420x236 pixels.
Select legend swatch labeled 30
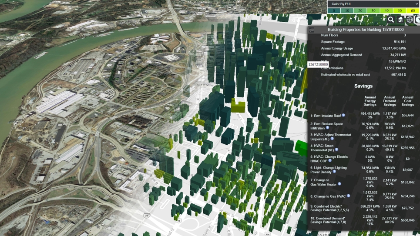373,10
